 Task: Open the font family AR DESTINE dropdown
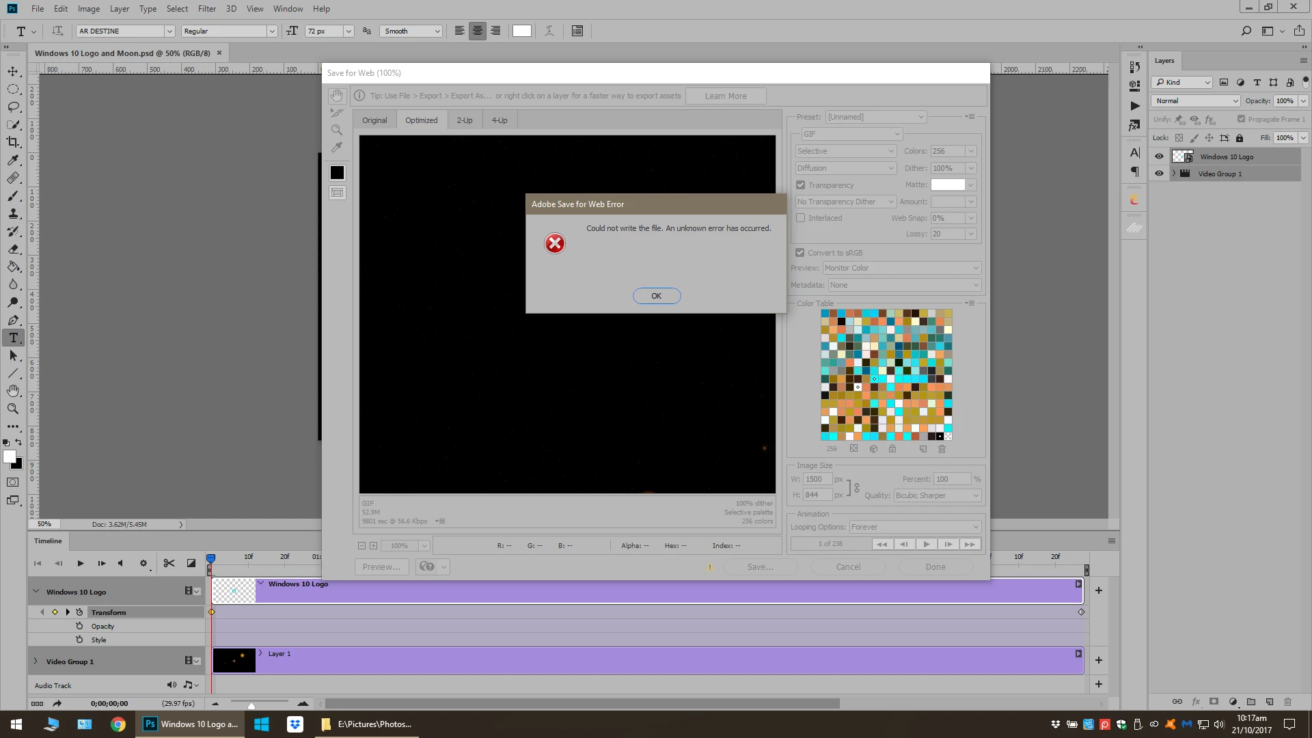coord(169,31)
